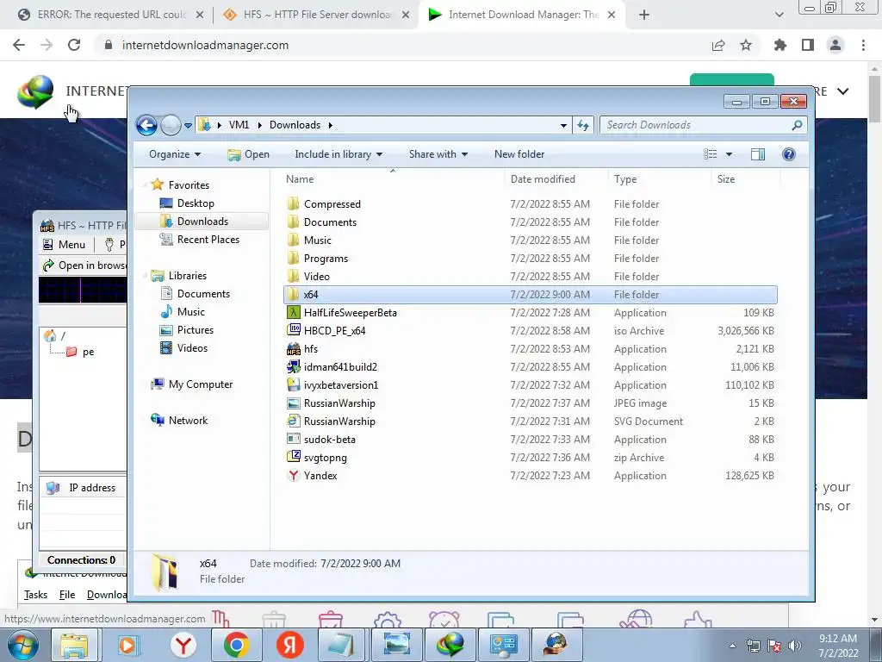This screenshot has width=882, height=662.
Task: Click the Open toolbar button
Action: tap(249, 154)
